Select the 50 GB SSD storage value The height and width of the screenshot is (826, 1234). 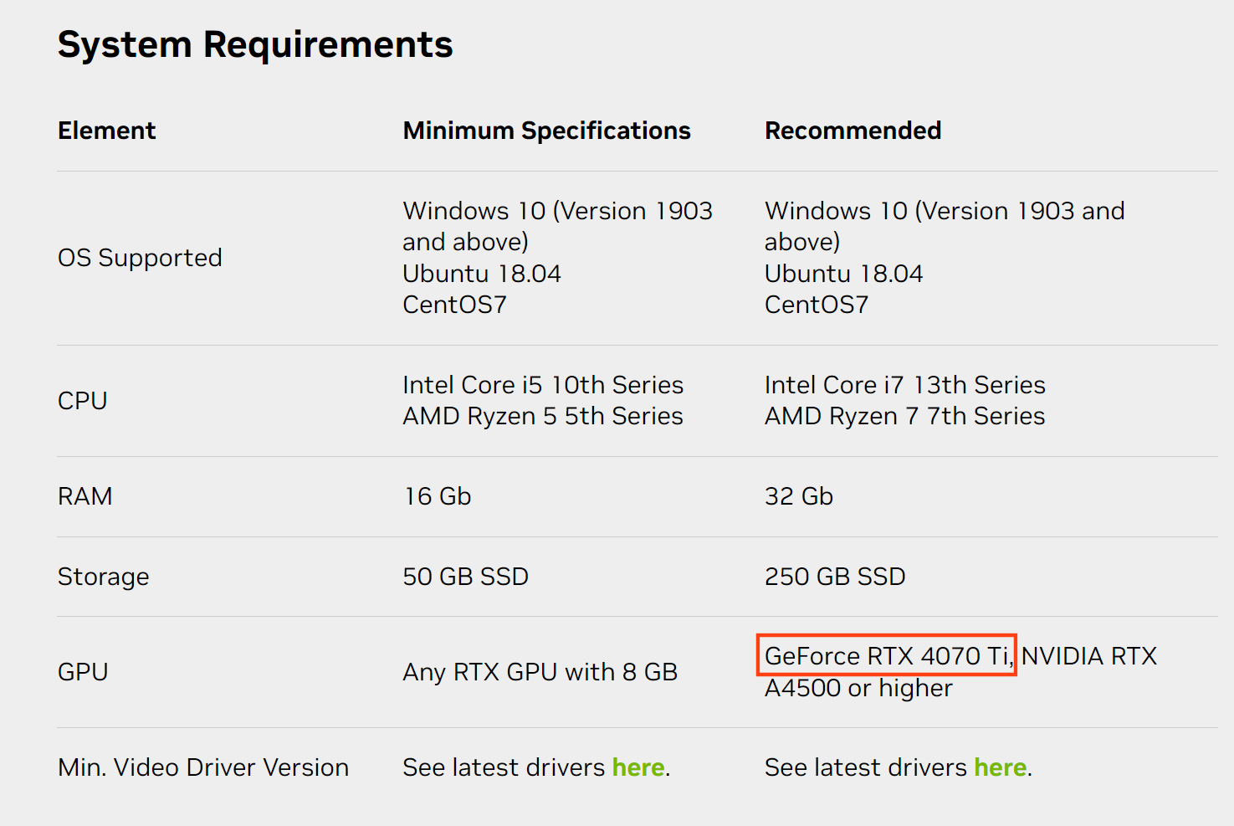[x=465, y=577]
